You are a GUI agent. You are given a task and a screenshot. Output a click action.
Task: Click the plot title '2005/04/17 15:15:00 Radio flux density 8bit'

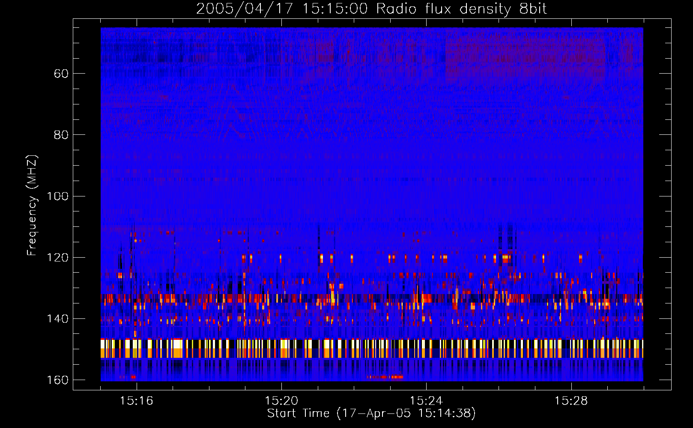coord(372,9)
